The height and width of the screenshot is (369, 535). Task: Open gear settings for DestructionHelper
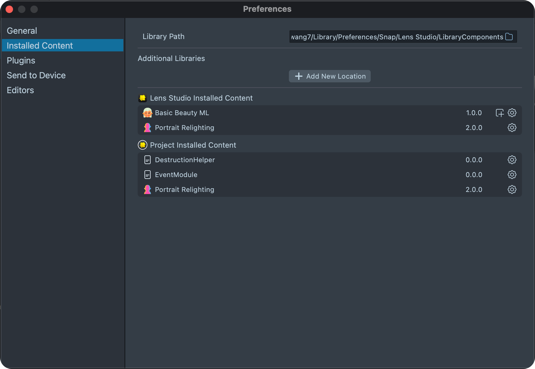512,160
